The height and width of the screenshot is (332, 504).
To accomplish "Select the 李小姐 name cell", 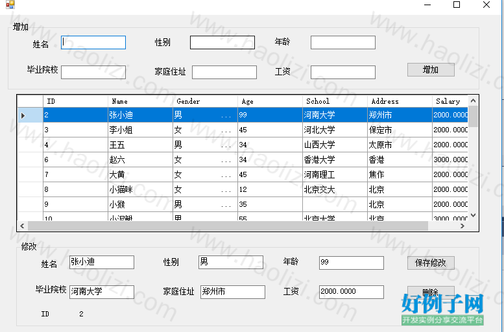I will (x=141, y=130).
